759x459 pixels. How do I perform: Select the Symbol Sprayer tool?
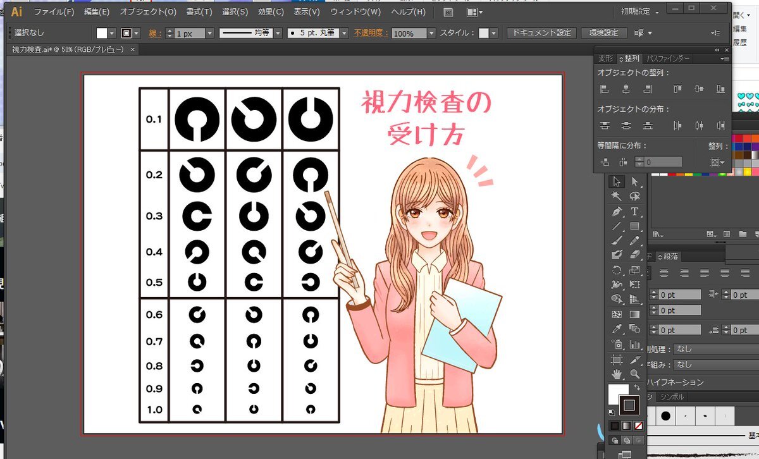click(617, 345)
